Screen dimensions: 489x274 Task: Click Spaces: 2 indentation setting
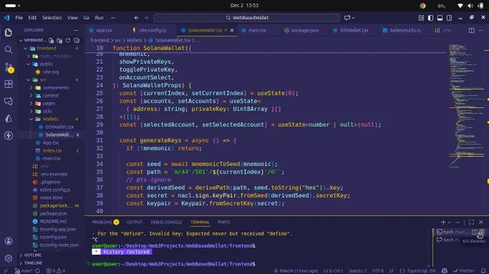pos(357,270)
